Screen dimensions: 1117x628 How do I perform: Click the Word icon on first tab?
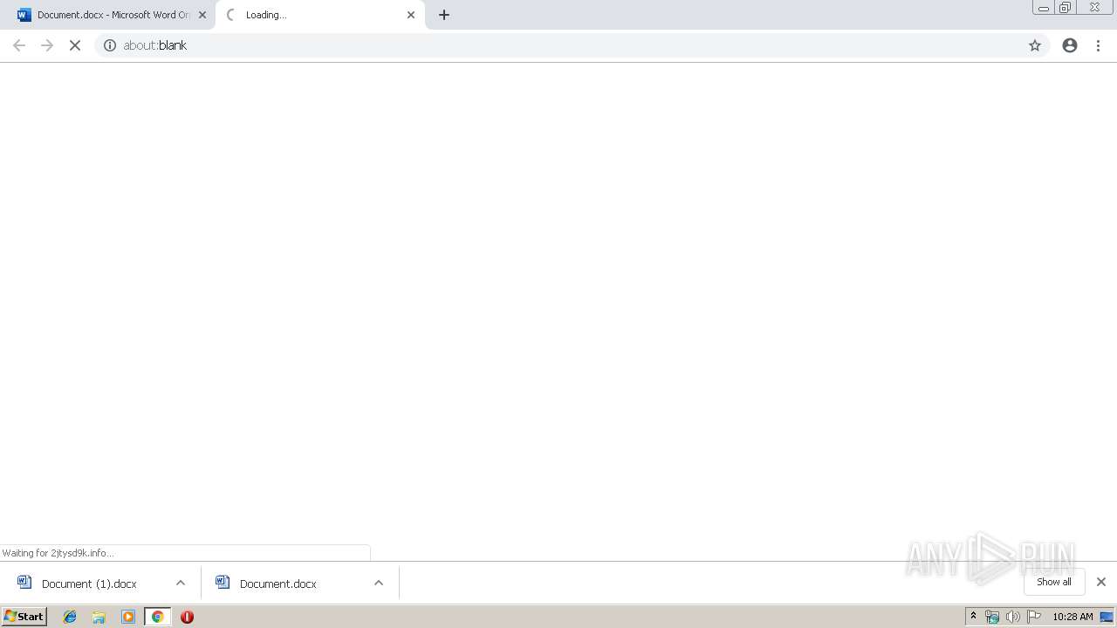click(24, 15)
